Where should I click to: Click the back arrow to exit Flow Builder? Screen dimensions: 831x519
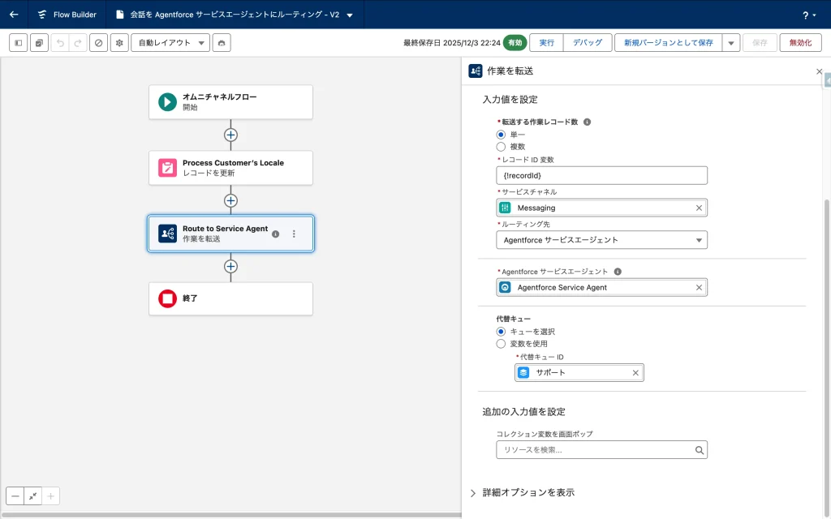tap(14, 15)
